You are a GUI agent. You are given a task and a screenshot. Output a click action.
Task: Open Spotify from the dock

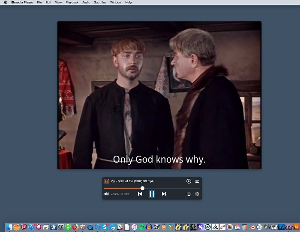click(141, 227)
